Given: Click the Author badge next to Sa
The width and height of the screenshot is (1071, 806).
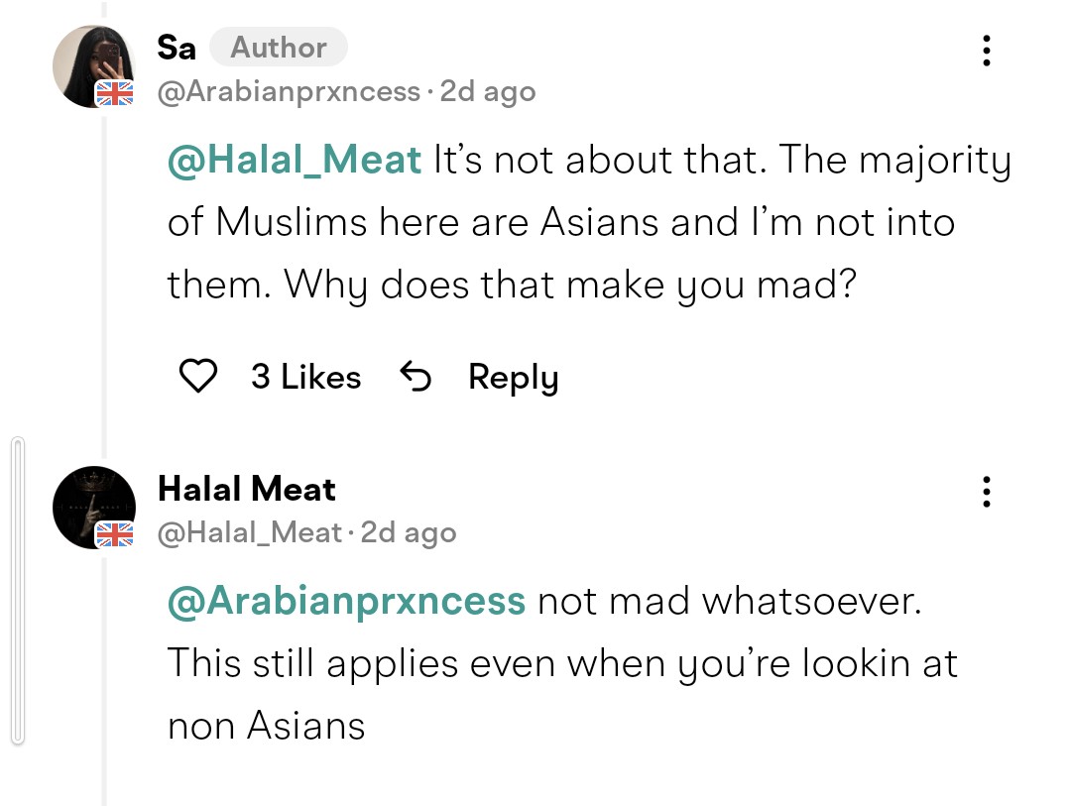Looking at the screenshot, I should click(x=278, y=48).
